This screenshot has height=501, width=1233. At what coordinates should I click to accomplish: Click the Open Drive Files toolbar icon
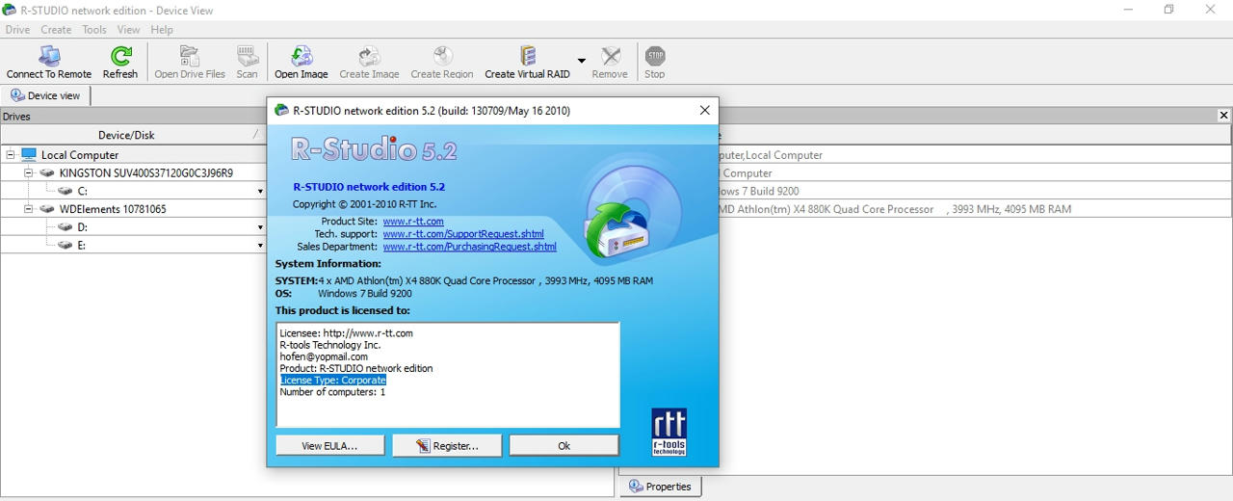[190, 63]
